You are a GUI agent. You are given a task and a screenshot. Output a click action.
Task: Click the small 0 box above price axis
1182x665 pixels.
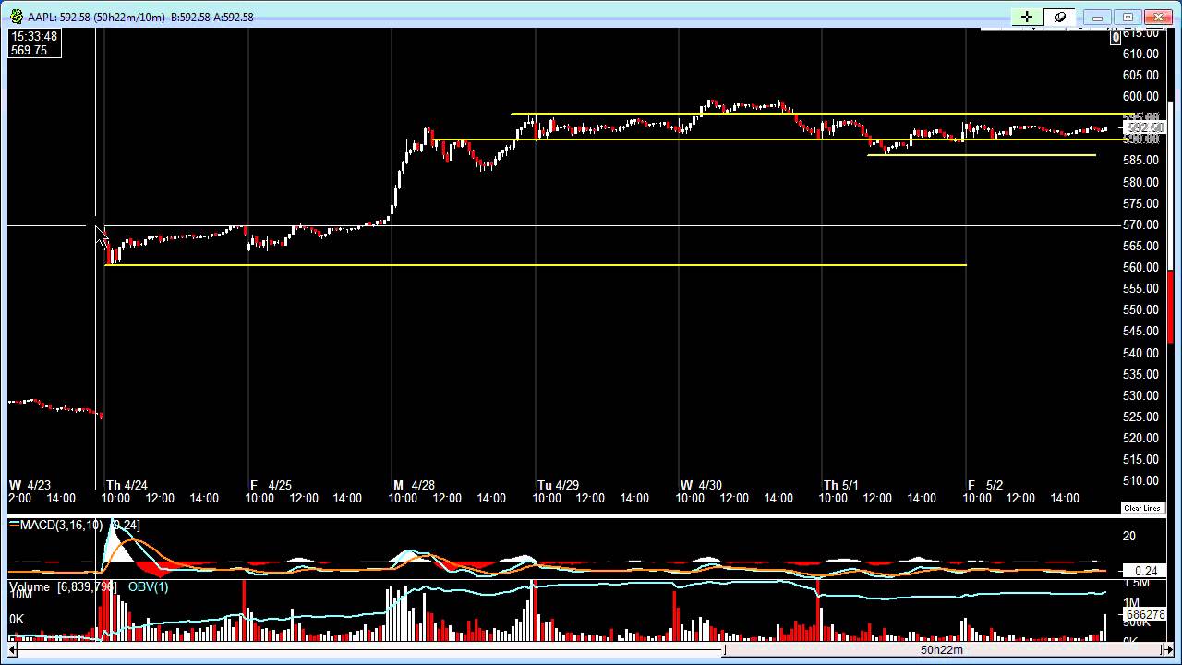click(1116, 37)
